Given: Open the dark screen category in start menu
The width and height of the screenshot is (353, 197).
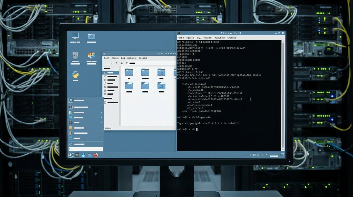Looking at the screenshot, I should click(x=71, y=107).
